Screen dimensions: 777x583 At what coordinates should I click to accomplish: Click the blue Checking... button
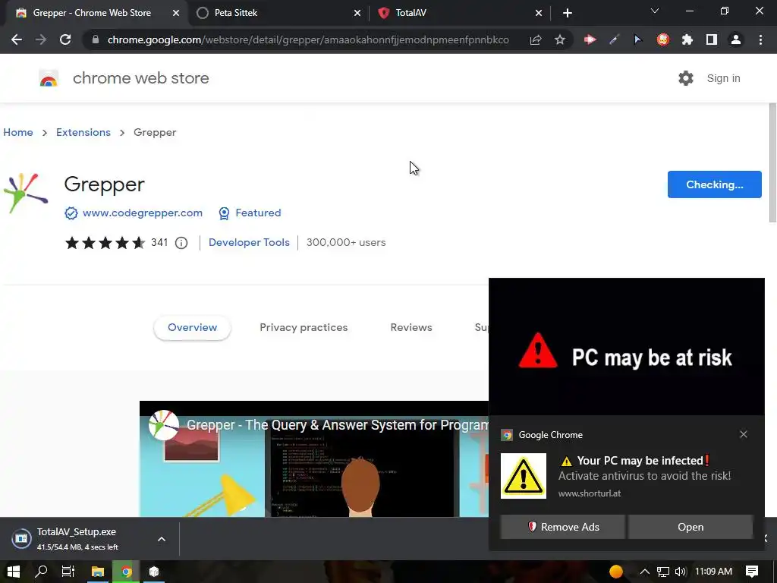coord(715,184)
